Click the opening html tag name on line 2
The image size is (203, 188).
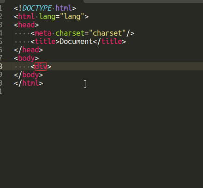coord(26,17)
